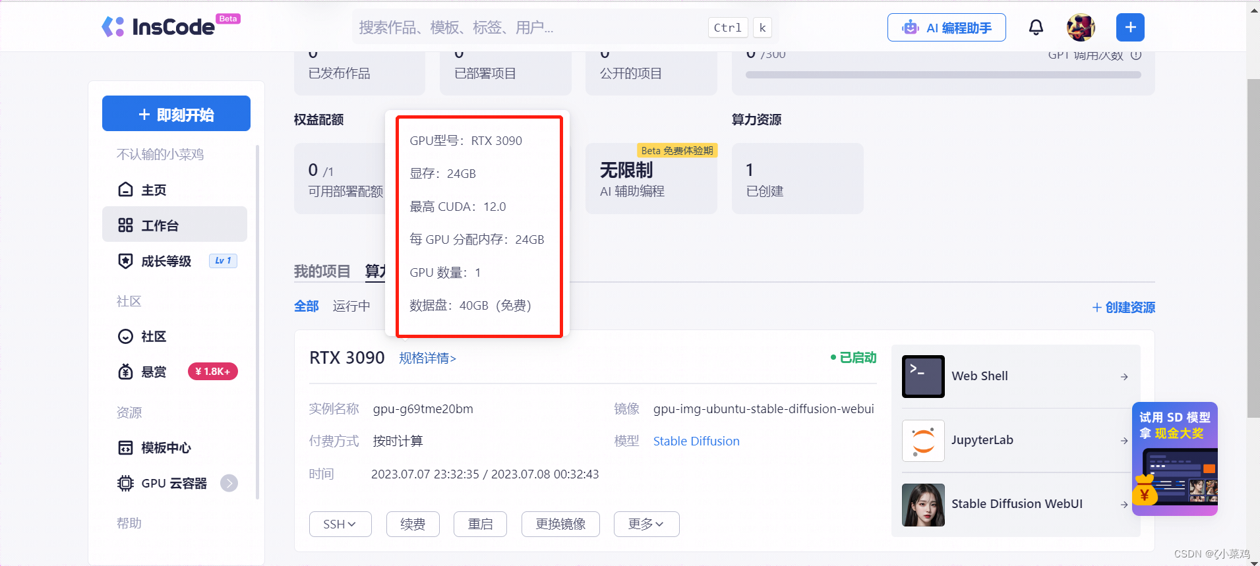Screen dimensions: 1260x566
Task: Click the Stable Diffusion WebUI portrait thumbnail
Action: coord(923,505)
